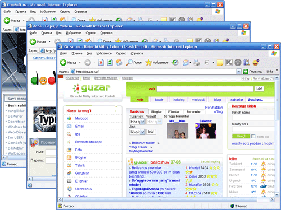Viewport: 281px width, 210px height.
Task: Go to Home page in iGuzar window
Action: pos(119,62)
